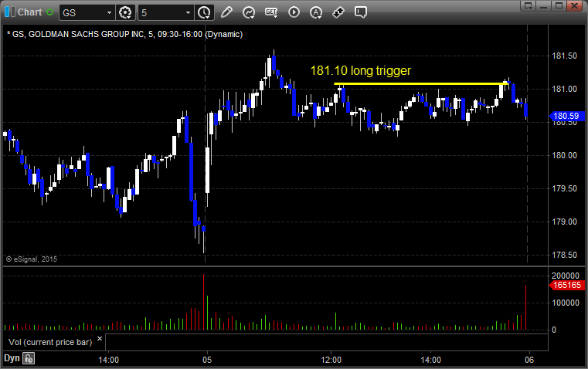Image resolution: width=588 pixels, height=369 pixels.
Task: Click the Dyn label at bottom left
Action: click(x=12, y=358)
